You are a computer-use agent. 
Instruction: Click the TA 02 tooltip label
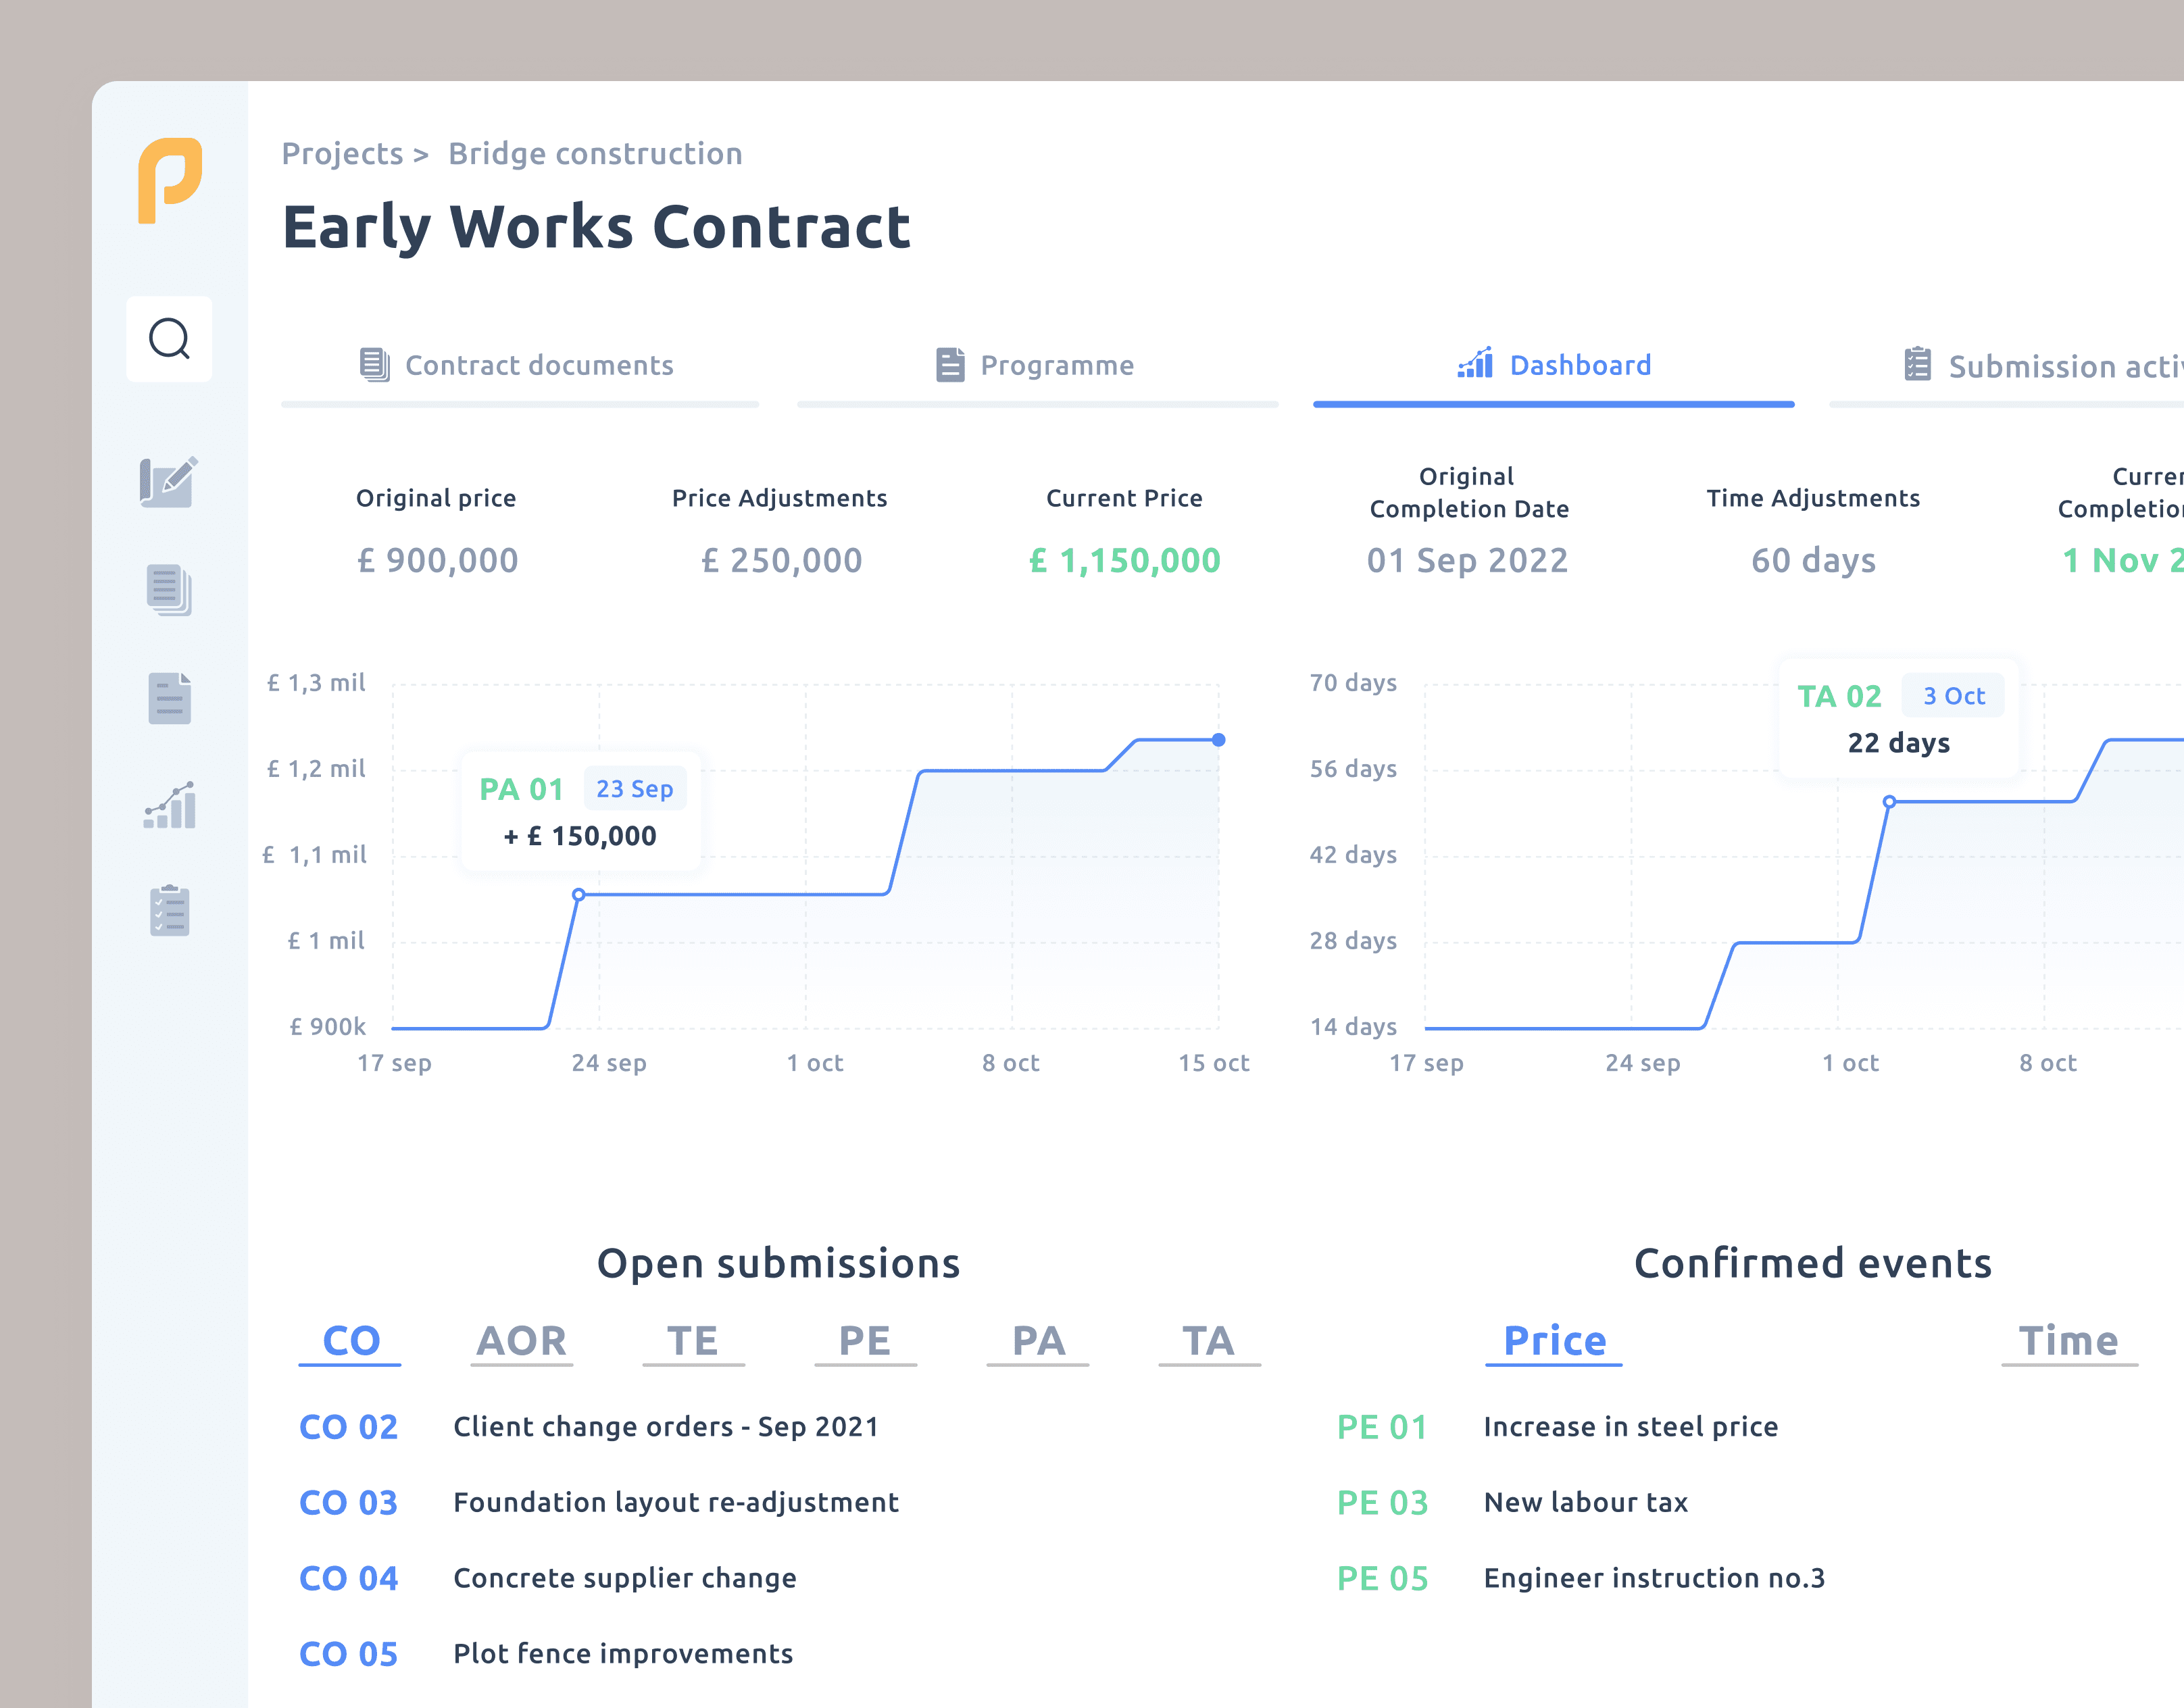tap(1839, 696)
